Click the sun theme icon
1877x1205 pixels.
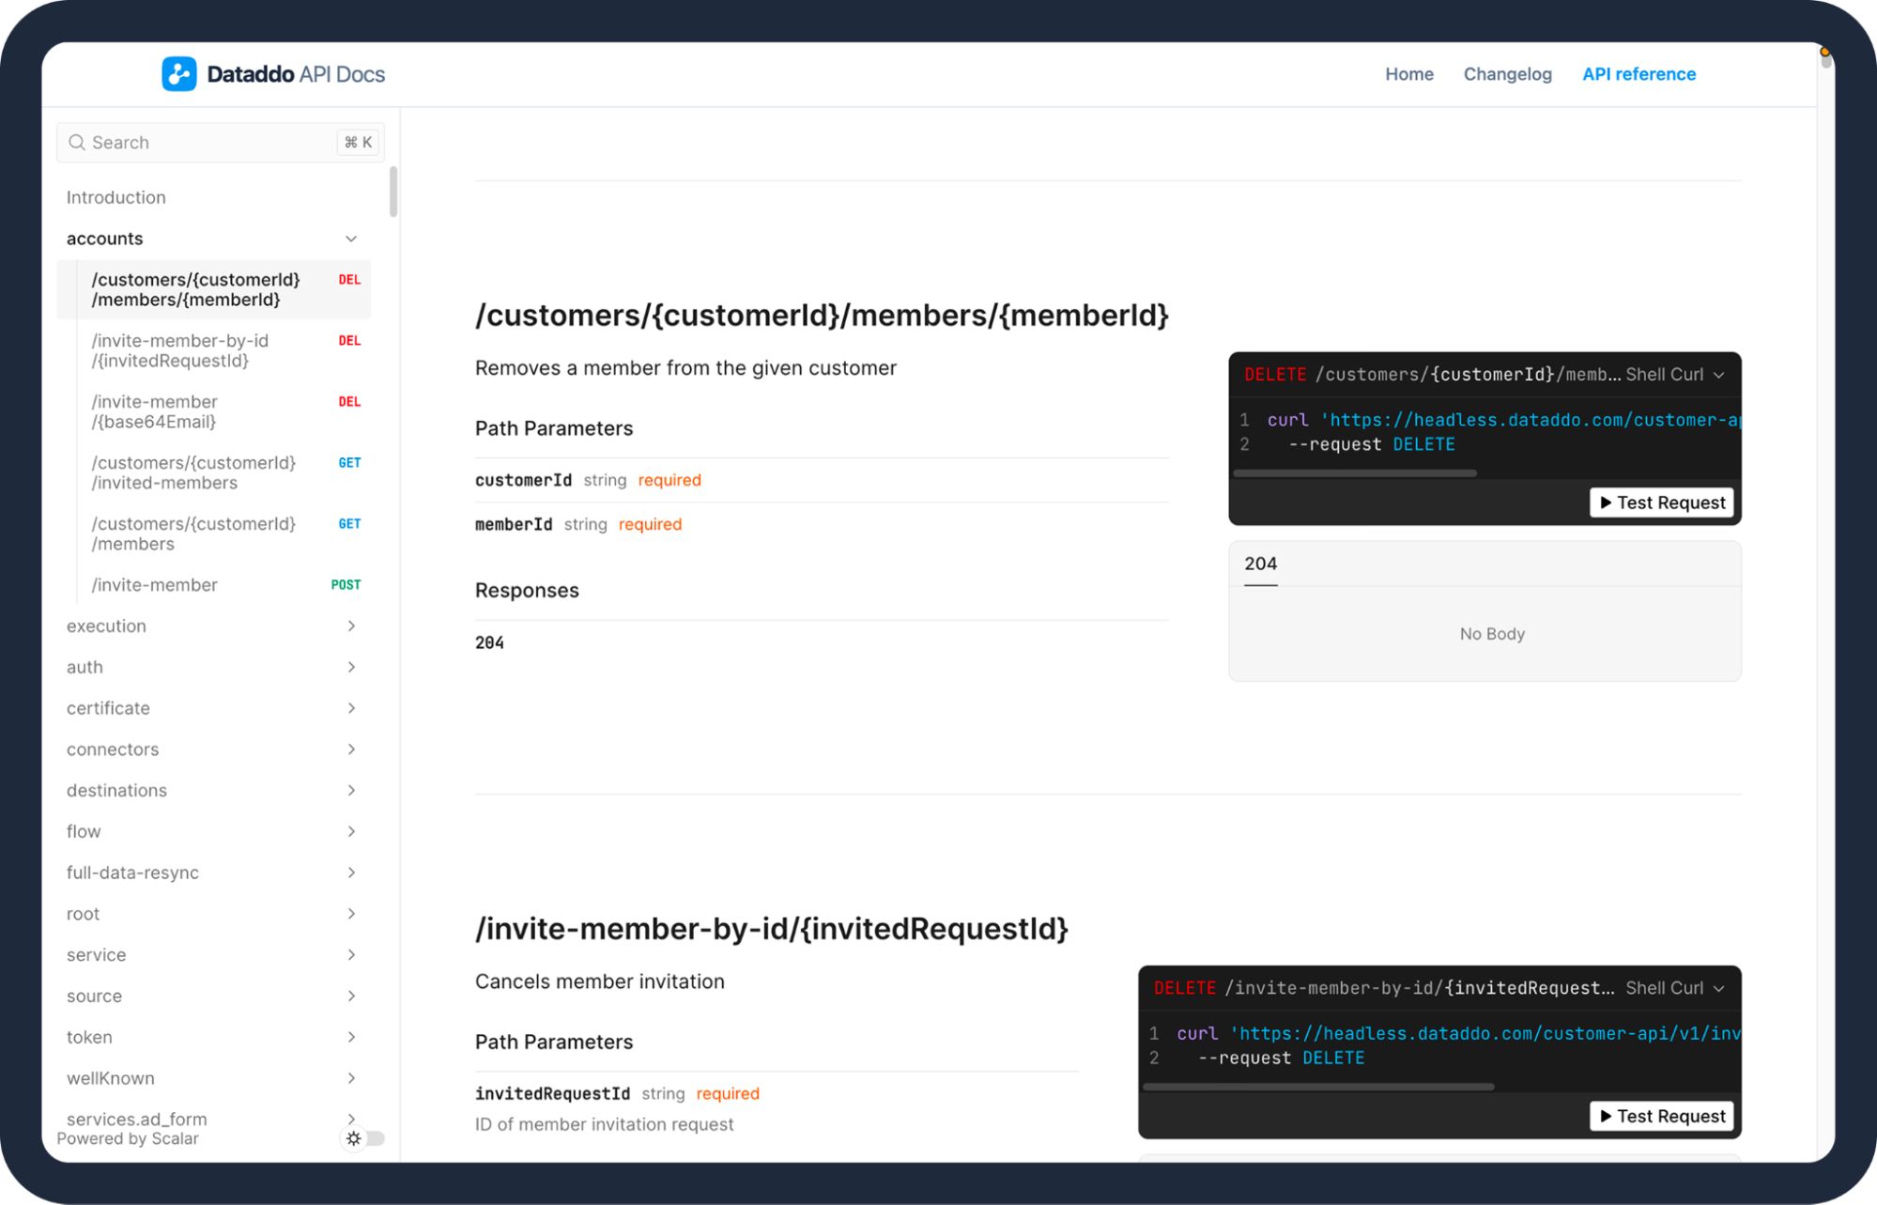point(353,1138)
